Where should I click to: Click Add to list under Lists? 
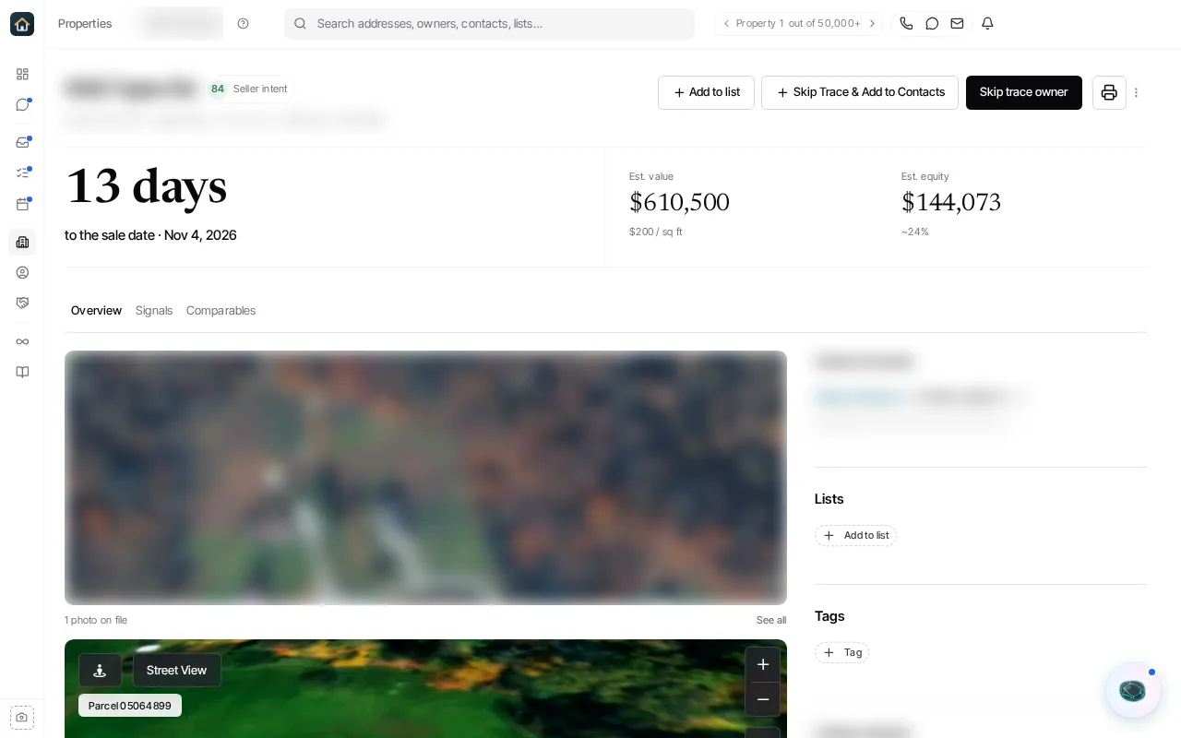(855, 536)
